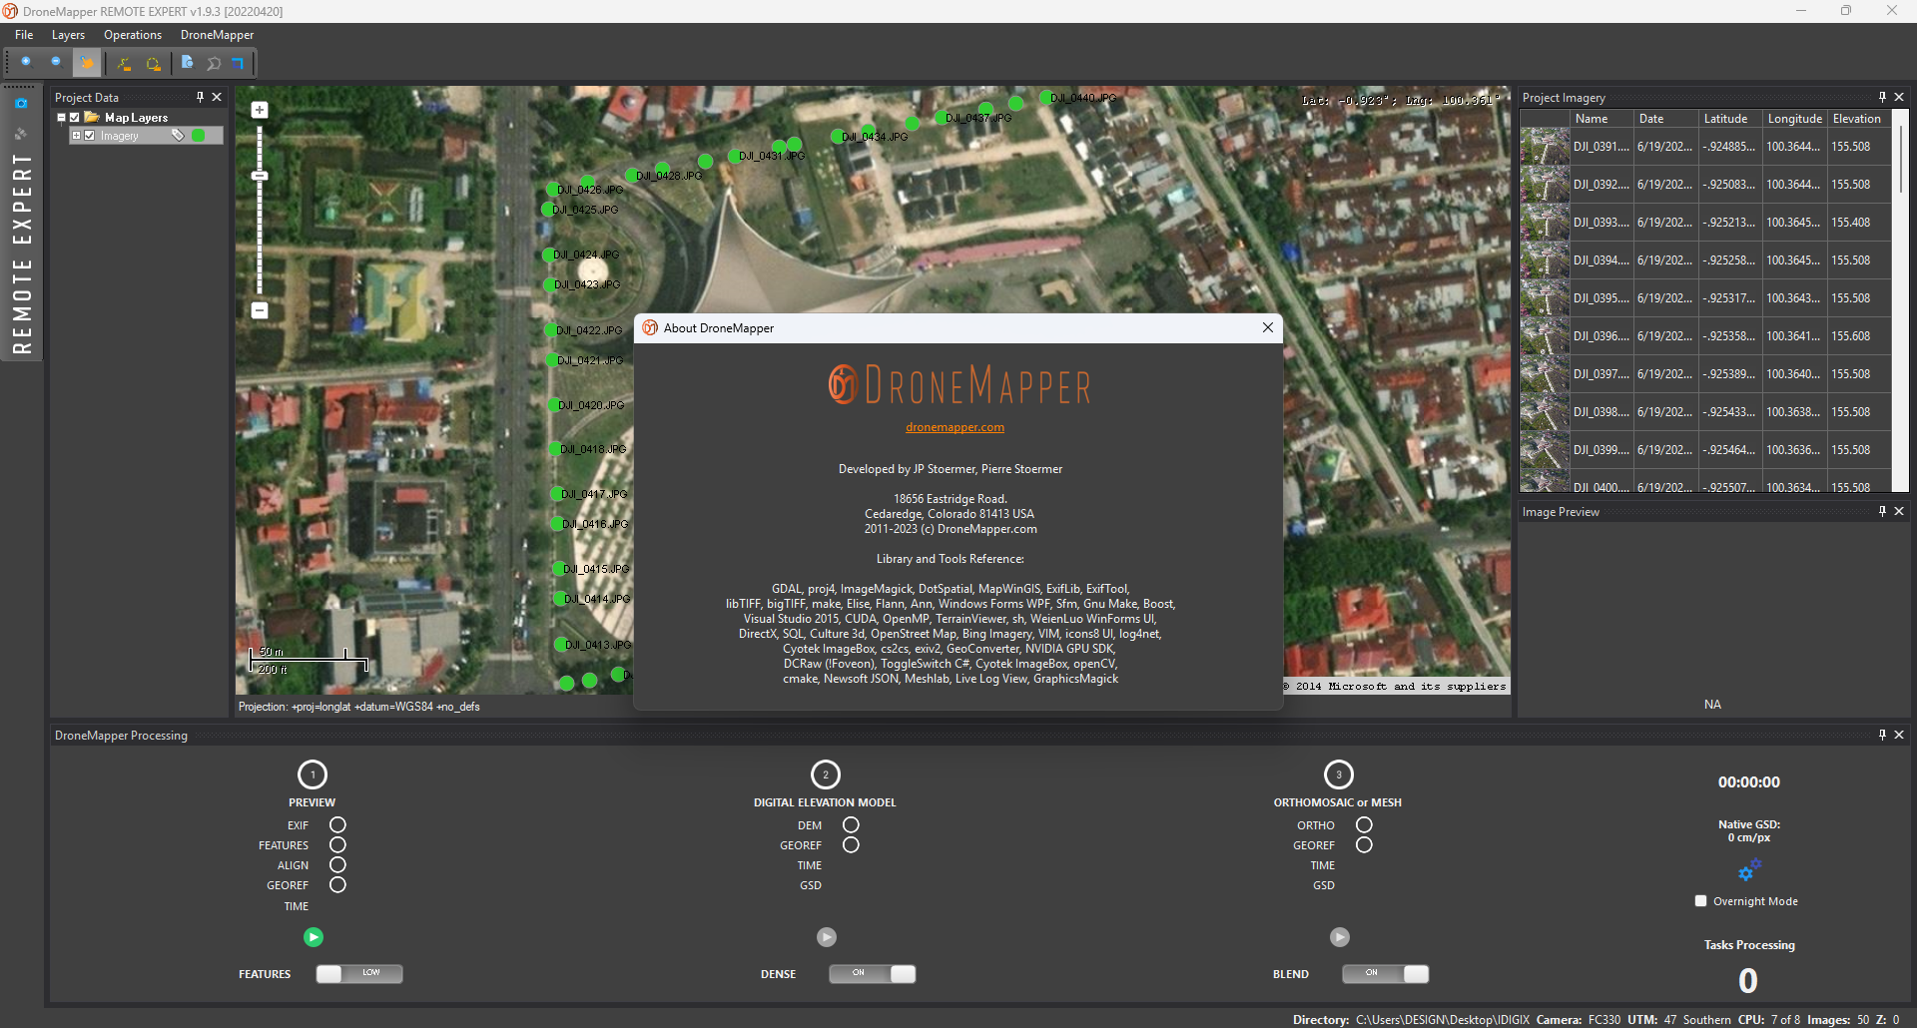Viewport: 1917px width, 1028px height.
Task: Sort imagery by Elevation column header
Action: coord(1859,119)
